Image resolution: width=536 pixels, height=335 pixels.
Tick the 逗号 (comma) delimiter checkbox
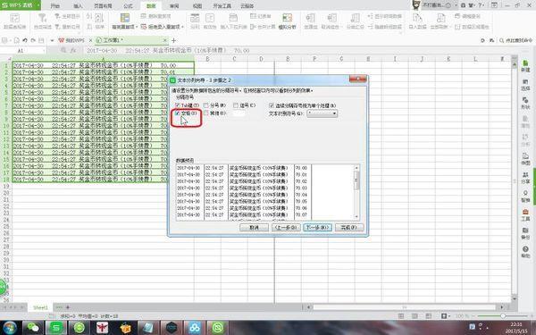pyautogui.click(x=236, y=105)
